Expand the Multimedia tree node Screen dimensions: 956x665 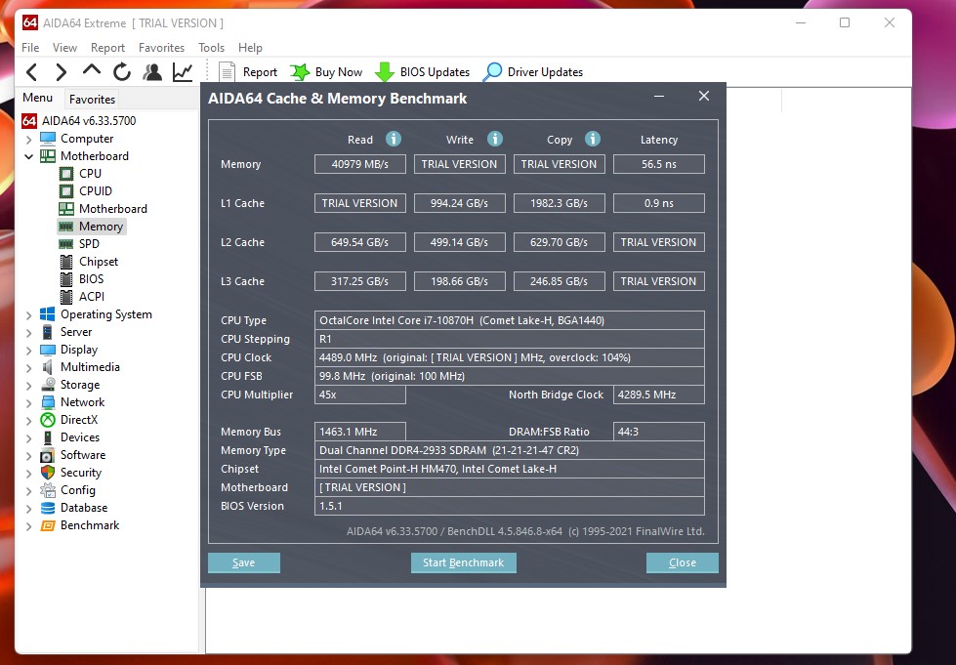coord(28,368)
